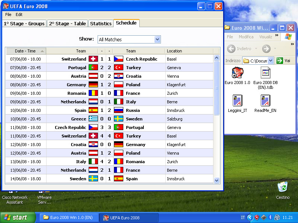
Task: Click the France flag in the 09/06/08 18.00 row
Action: [x=118, y=93]
